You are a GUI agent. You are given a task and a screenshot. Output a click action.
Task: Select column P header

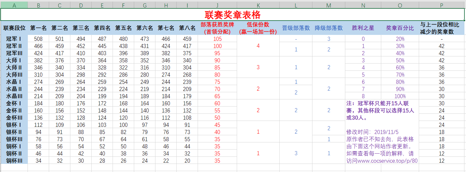point(442,5)
